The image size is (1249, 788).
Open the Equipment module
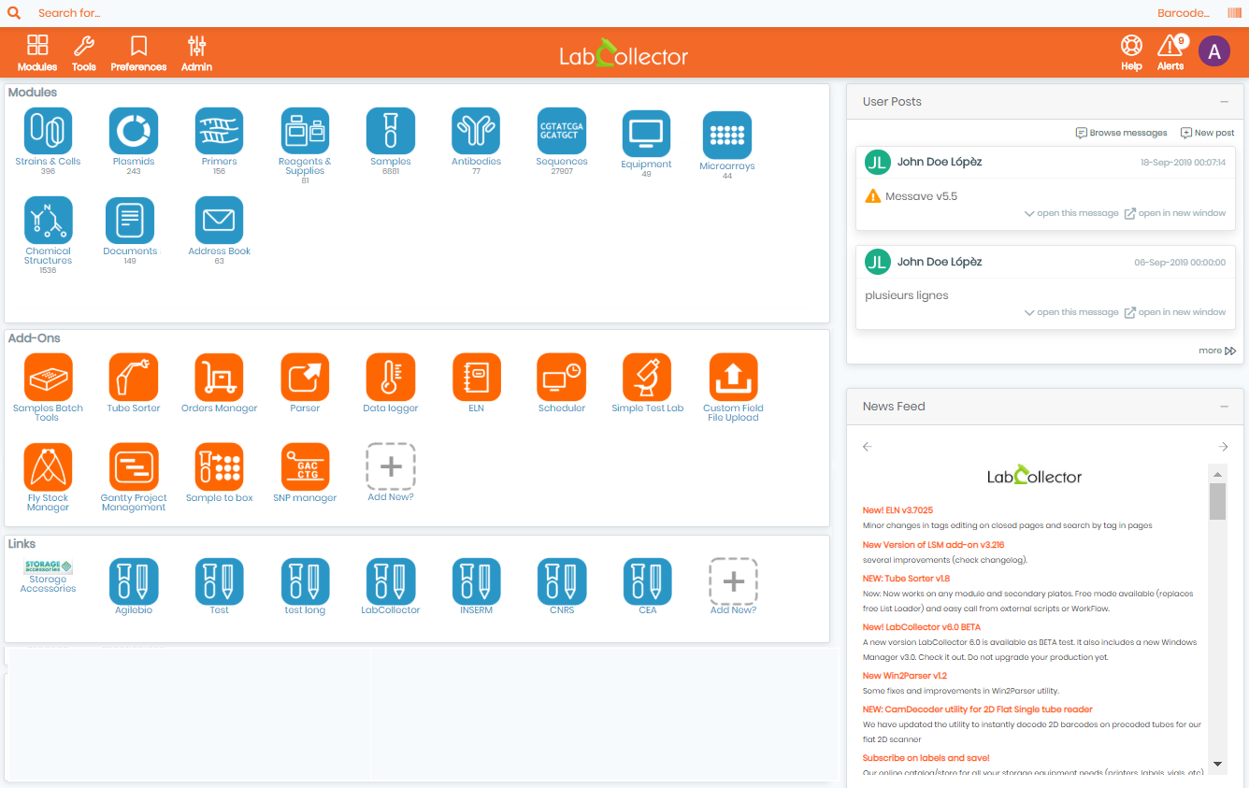[647, 134]
